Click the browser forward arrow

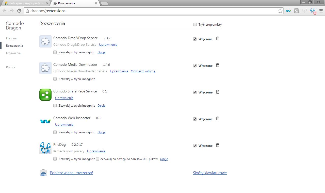(12, 11)
